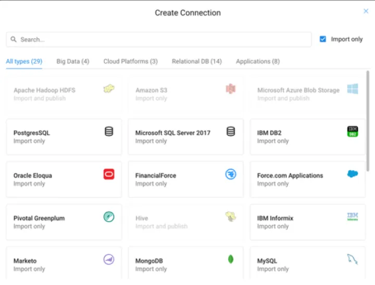Image resolution: width=375 pixels, height=285 pixels.
Task: Click the IBM Informix logo icon
Action: tap(353, 216)
